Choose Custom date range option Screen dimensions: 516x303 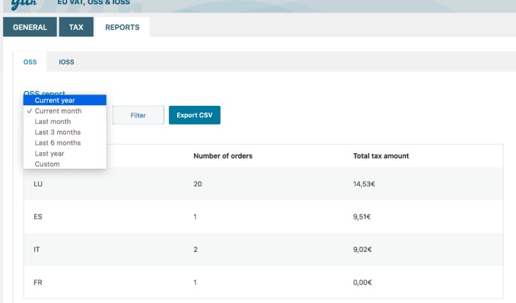pyautogui.click(x=65, y=164)
